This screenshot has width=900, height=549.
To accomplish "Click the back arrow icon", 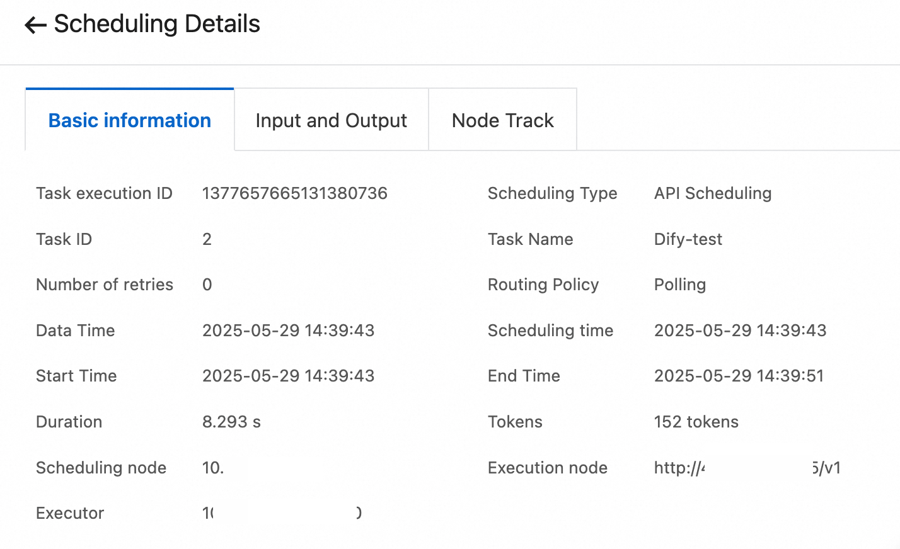I will pos(35,25).
